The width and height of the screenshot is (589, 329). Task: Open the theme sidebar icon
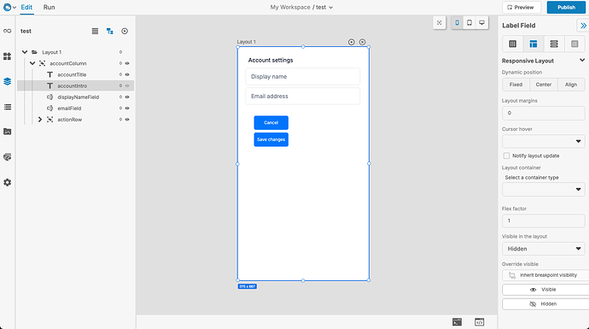(x=7, y=156)
